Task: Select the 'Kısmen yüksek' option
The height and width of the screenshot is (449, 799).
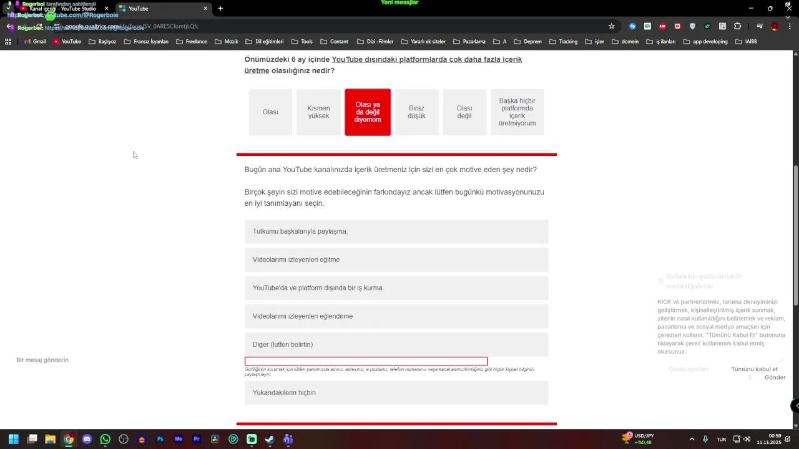Action: coord(318,112)
